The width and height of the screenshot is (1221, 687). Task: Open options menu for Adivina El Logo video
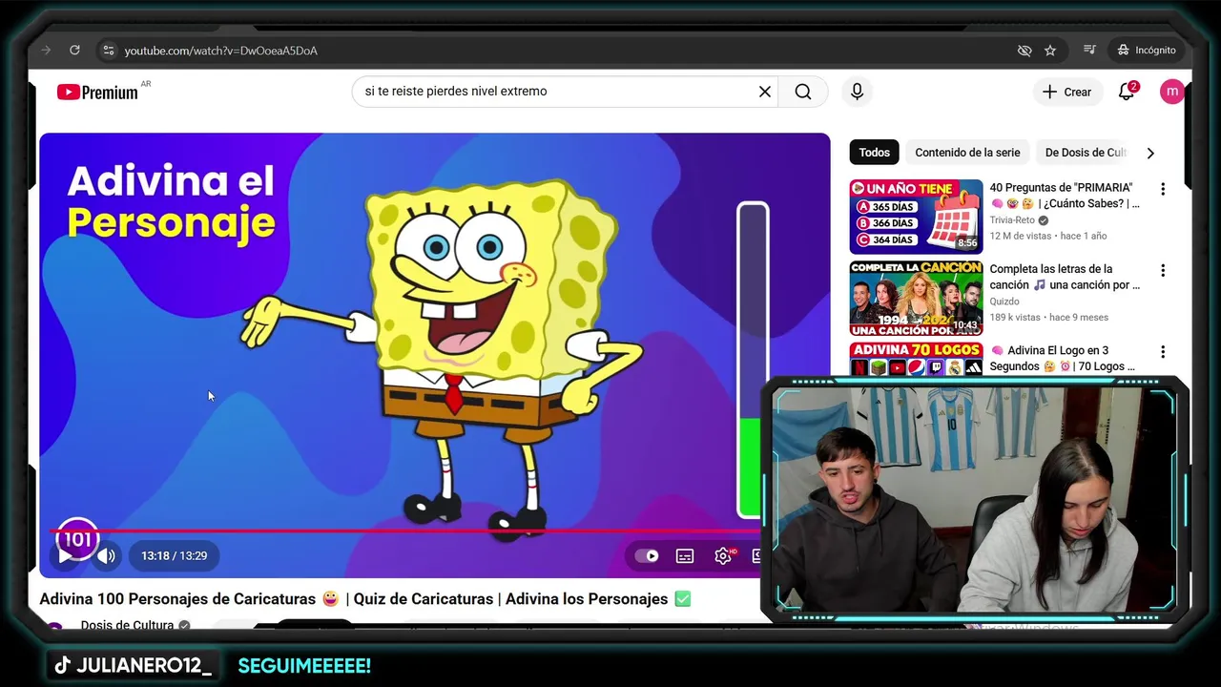[1162, 351]
